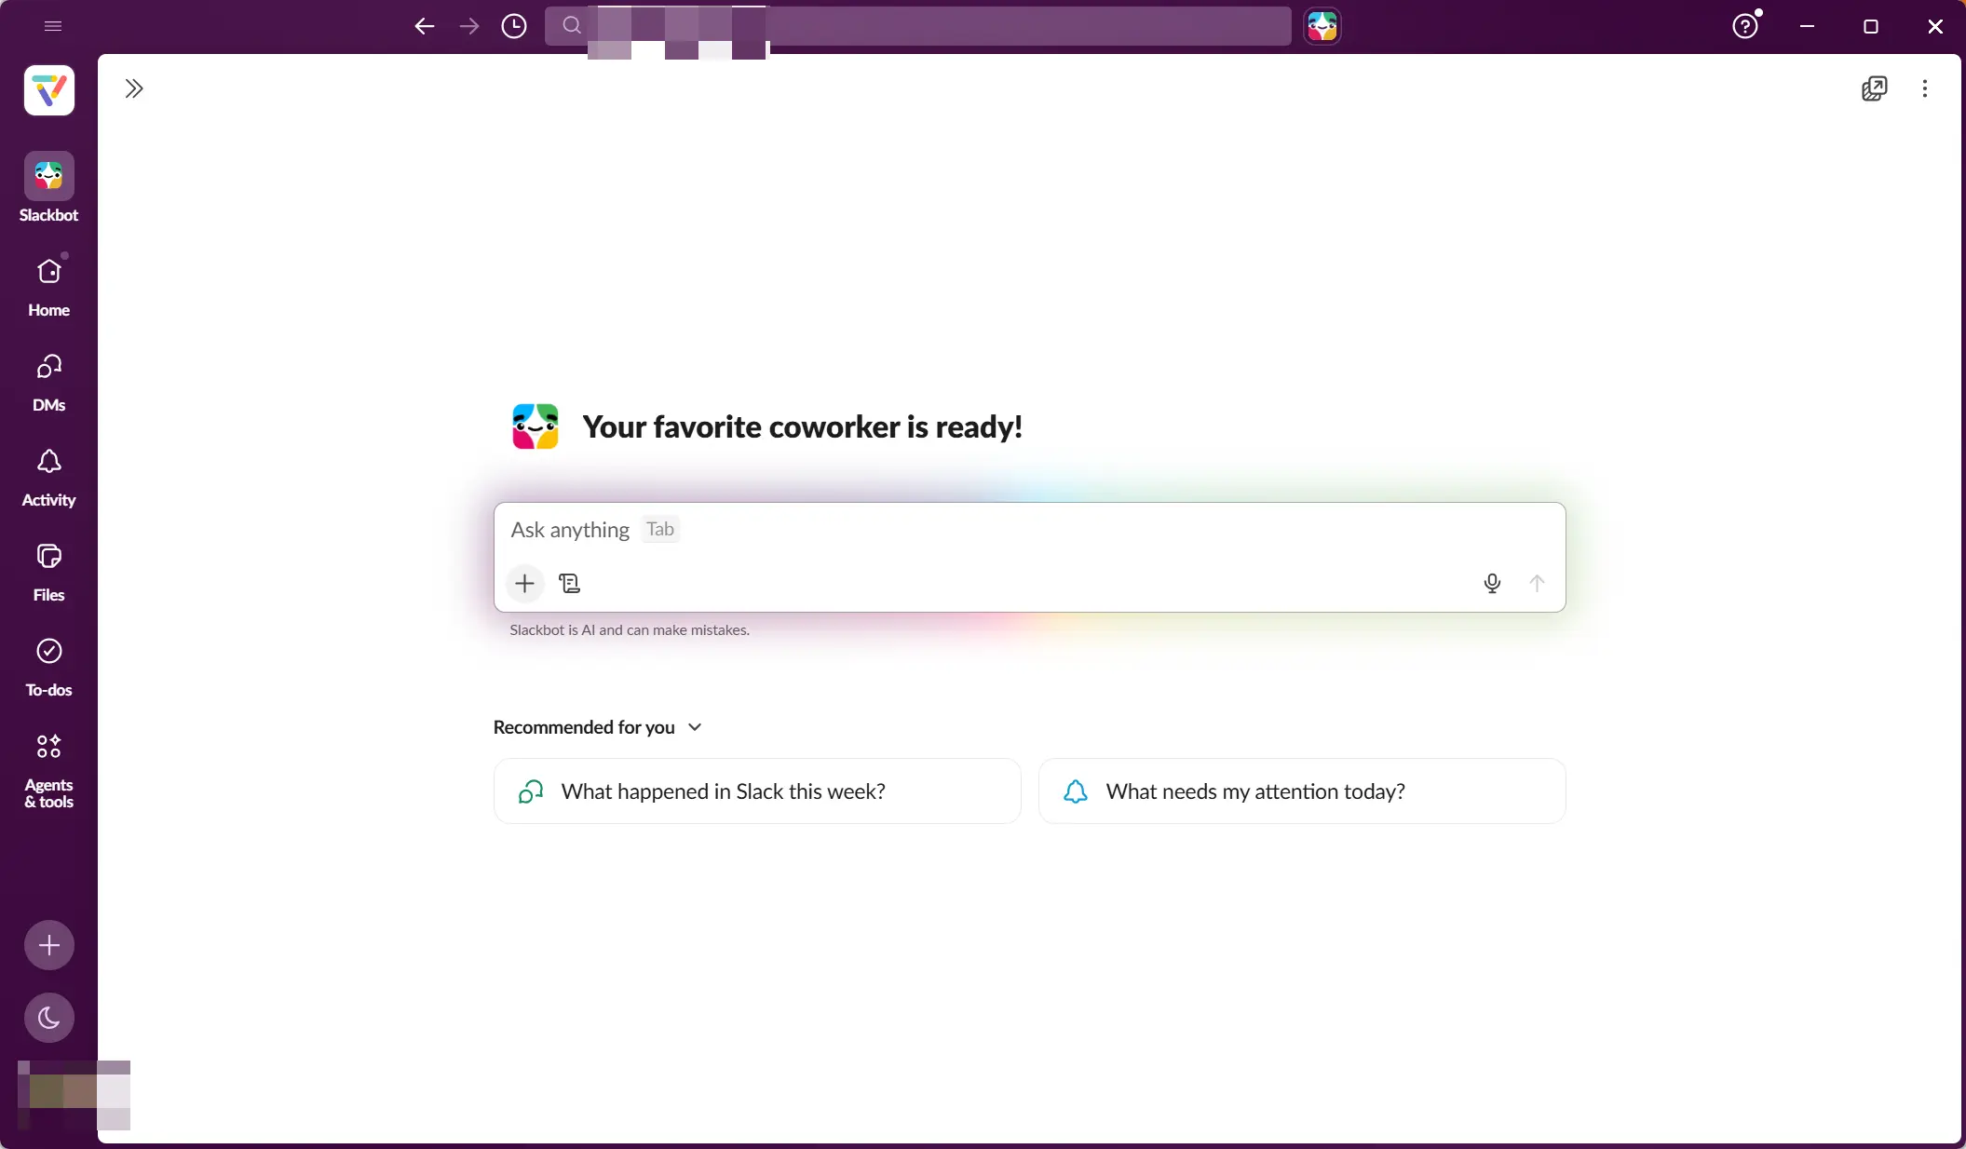
Task: Open the history clock icon
Action: [x=514, y=26]
